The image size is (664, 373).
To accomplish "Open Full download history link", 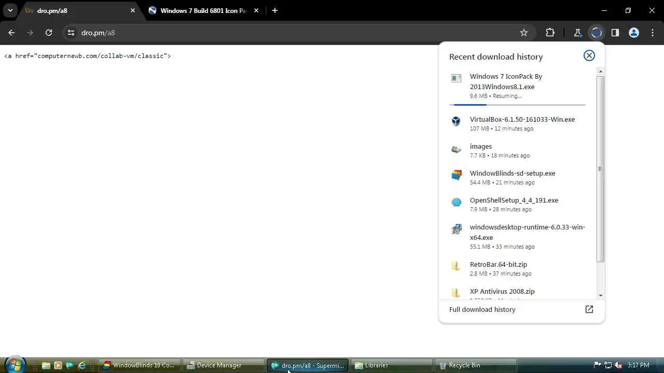I will 482,309.
